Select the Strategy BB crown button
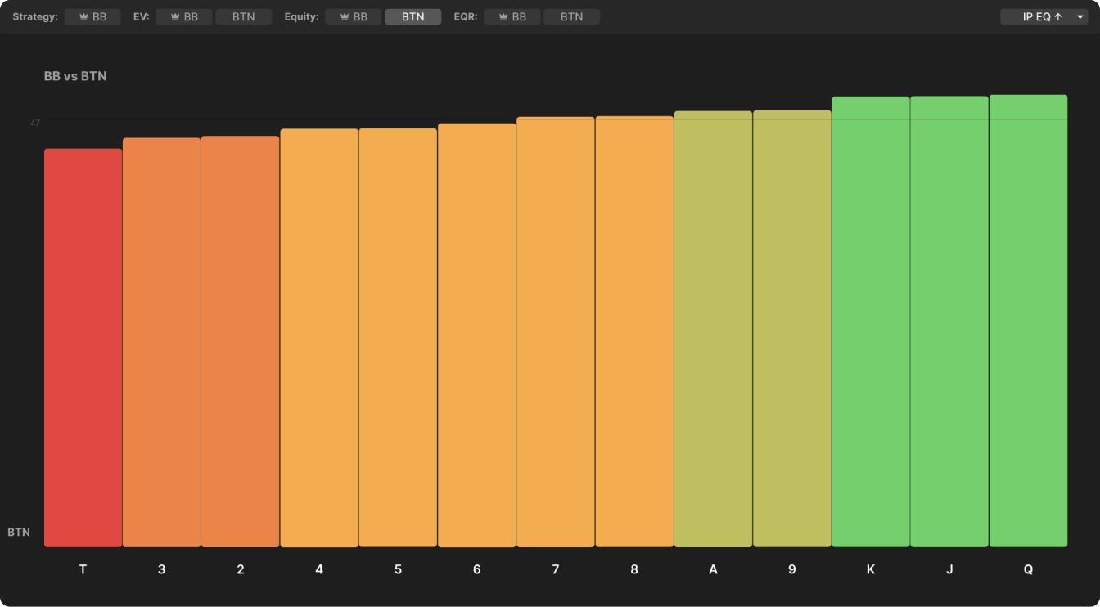Image resolution: width=1100 pixels, height=607 pixels. pos(92,16)
